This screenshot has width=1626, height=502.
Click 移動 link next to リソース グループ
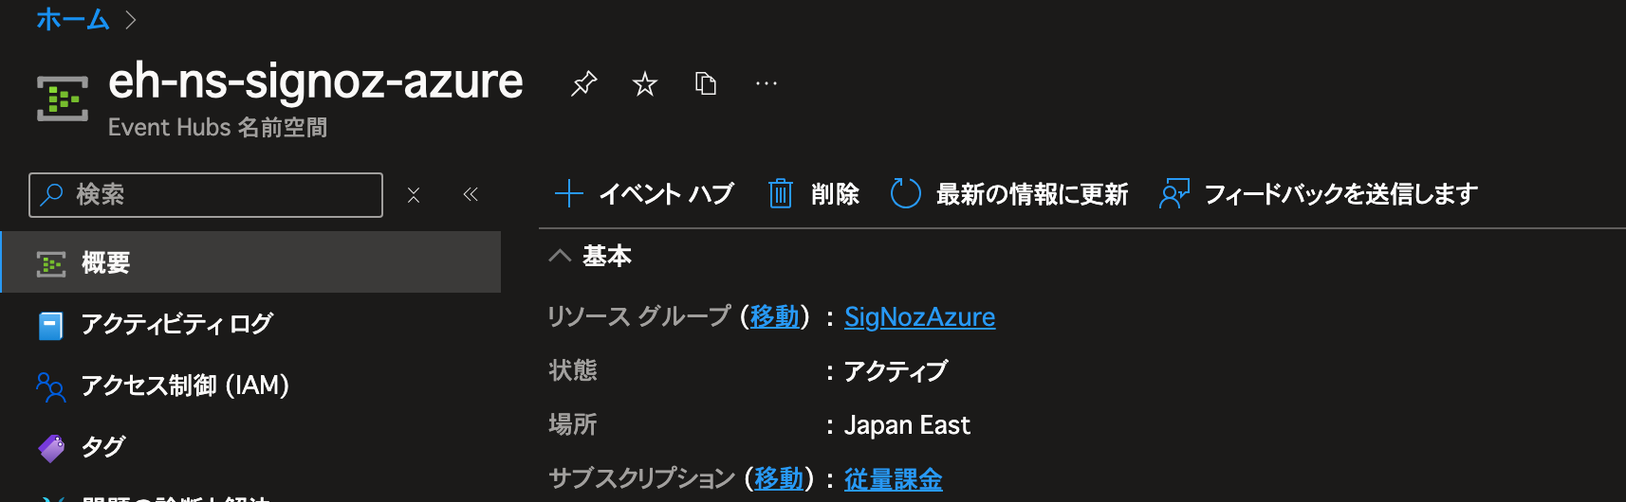(x=774, y=316)
